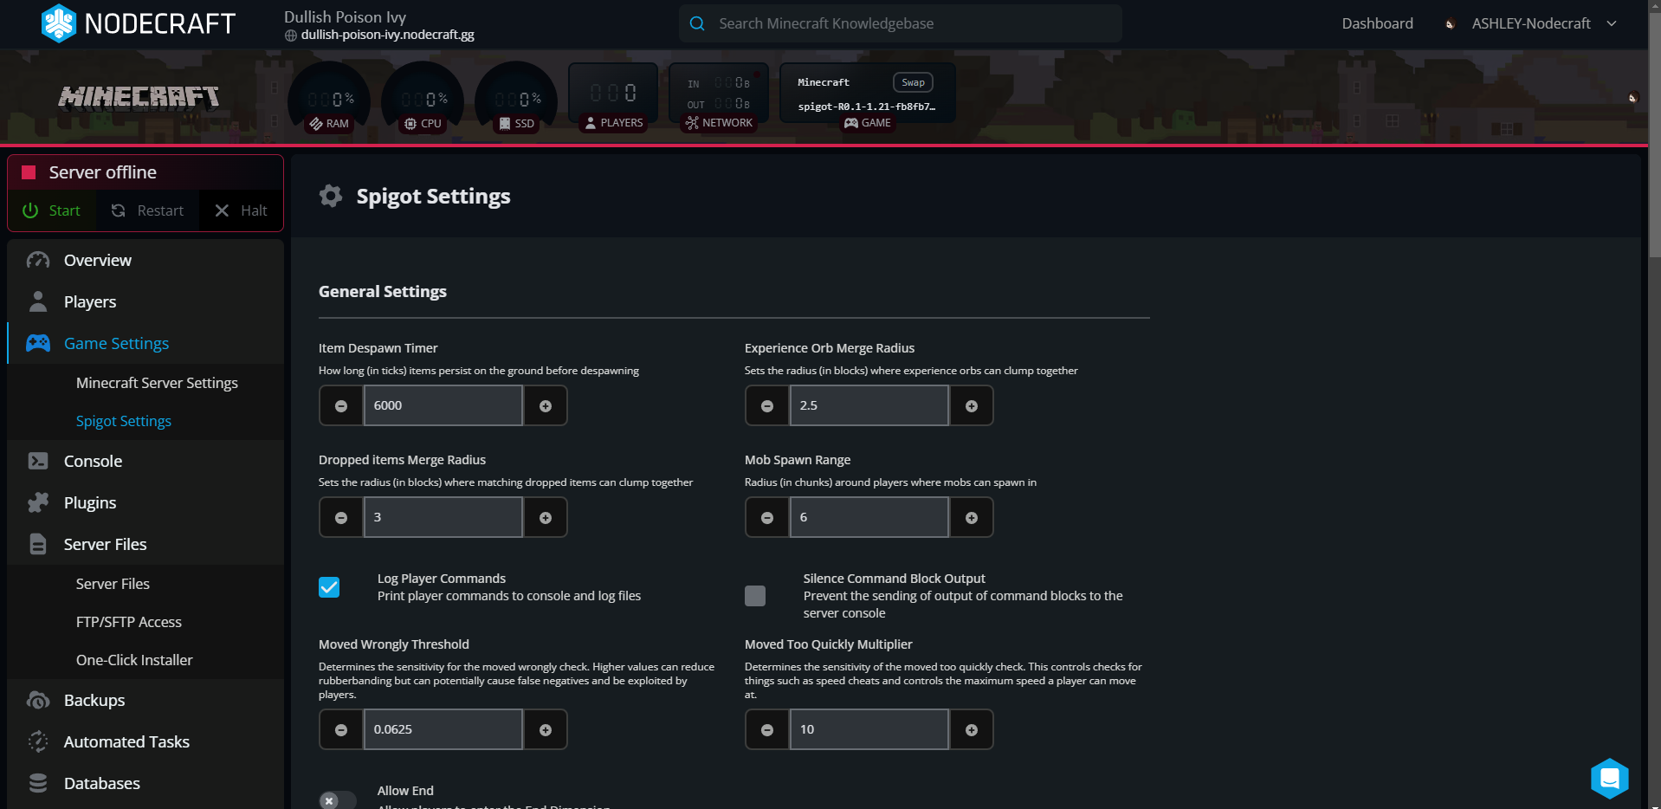This screenshot has height=809, width=1661.
Task: Click the Moved Wrongly Threshold field
Action: (443, 729)
